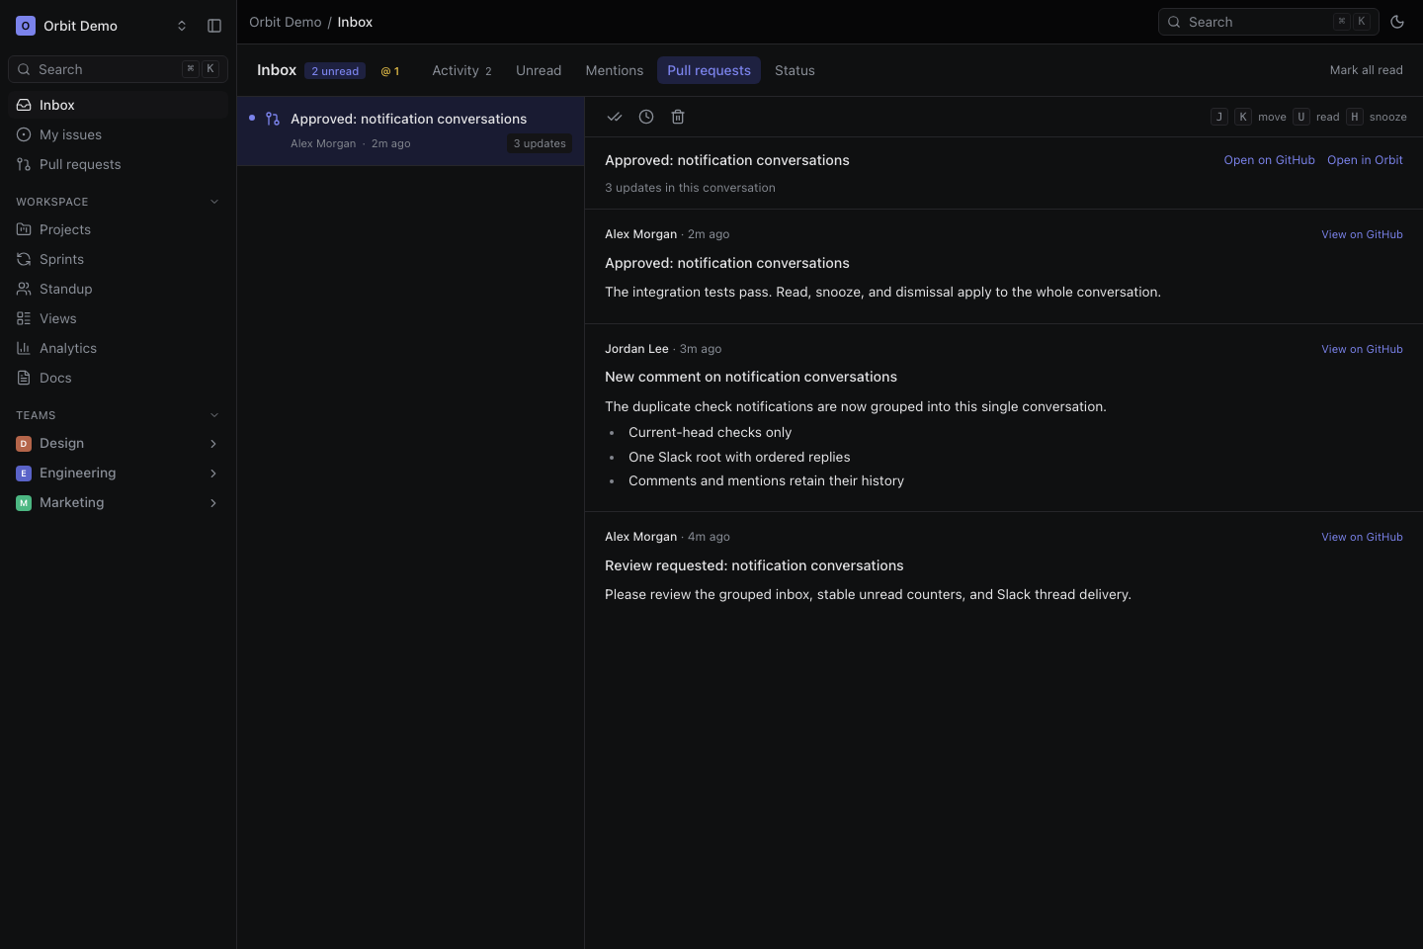Open the Orbit Demo workspace switcher
Screen dimensions: 1423x949
click(x=102, y=26)
